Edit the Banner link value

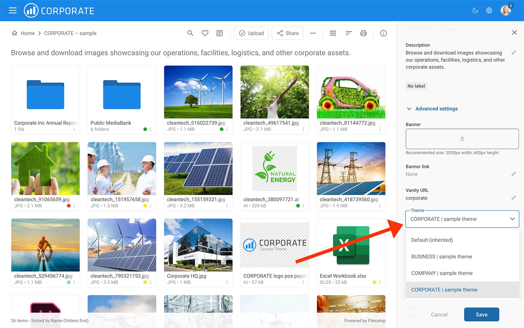coord(514,174)
